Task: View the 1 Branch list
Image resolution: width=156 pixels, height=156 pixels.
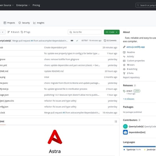Action: (x=13, y=32)
